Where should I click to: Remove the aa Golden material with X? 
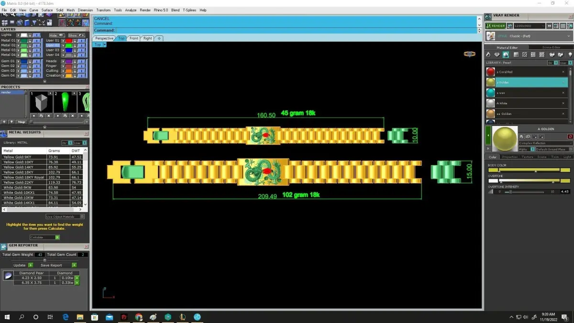(x=563, y=114)
